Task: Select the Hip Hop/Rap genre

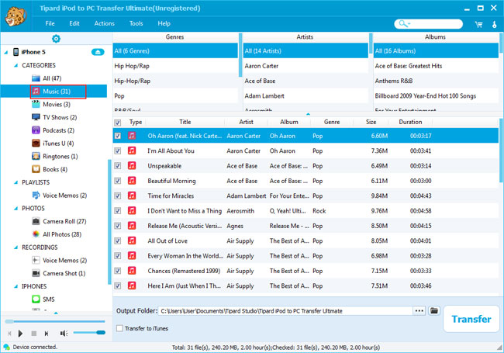Action: (175, 66)
